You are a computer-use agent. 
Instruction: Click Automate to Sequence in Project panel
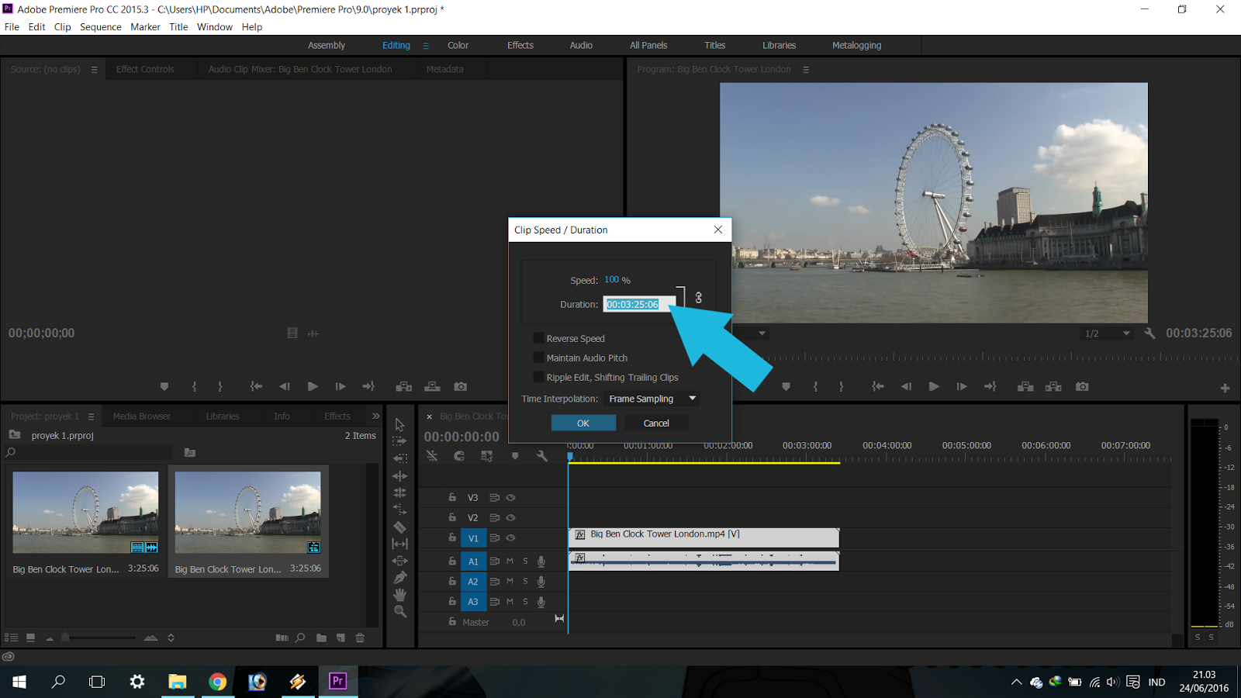coord(282,638)
